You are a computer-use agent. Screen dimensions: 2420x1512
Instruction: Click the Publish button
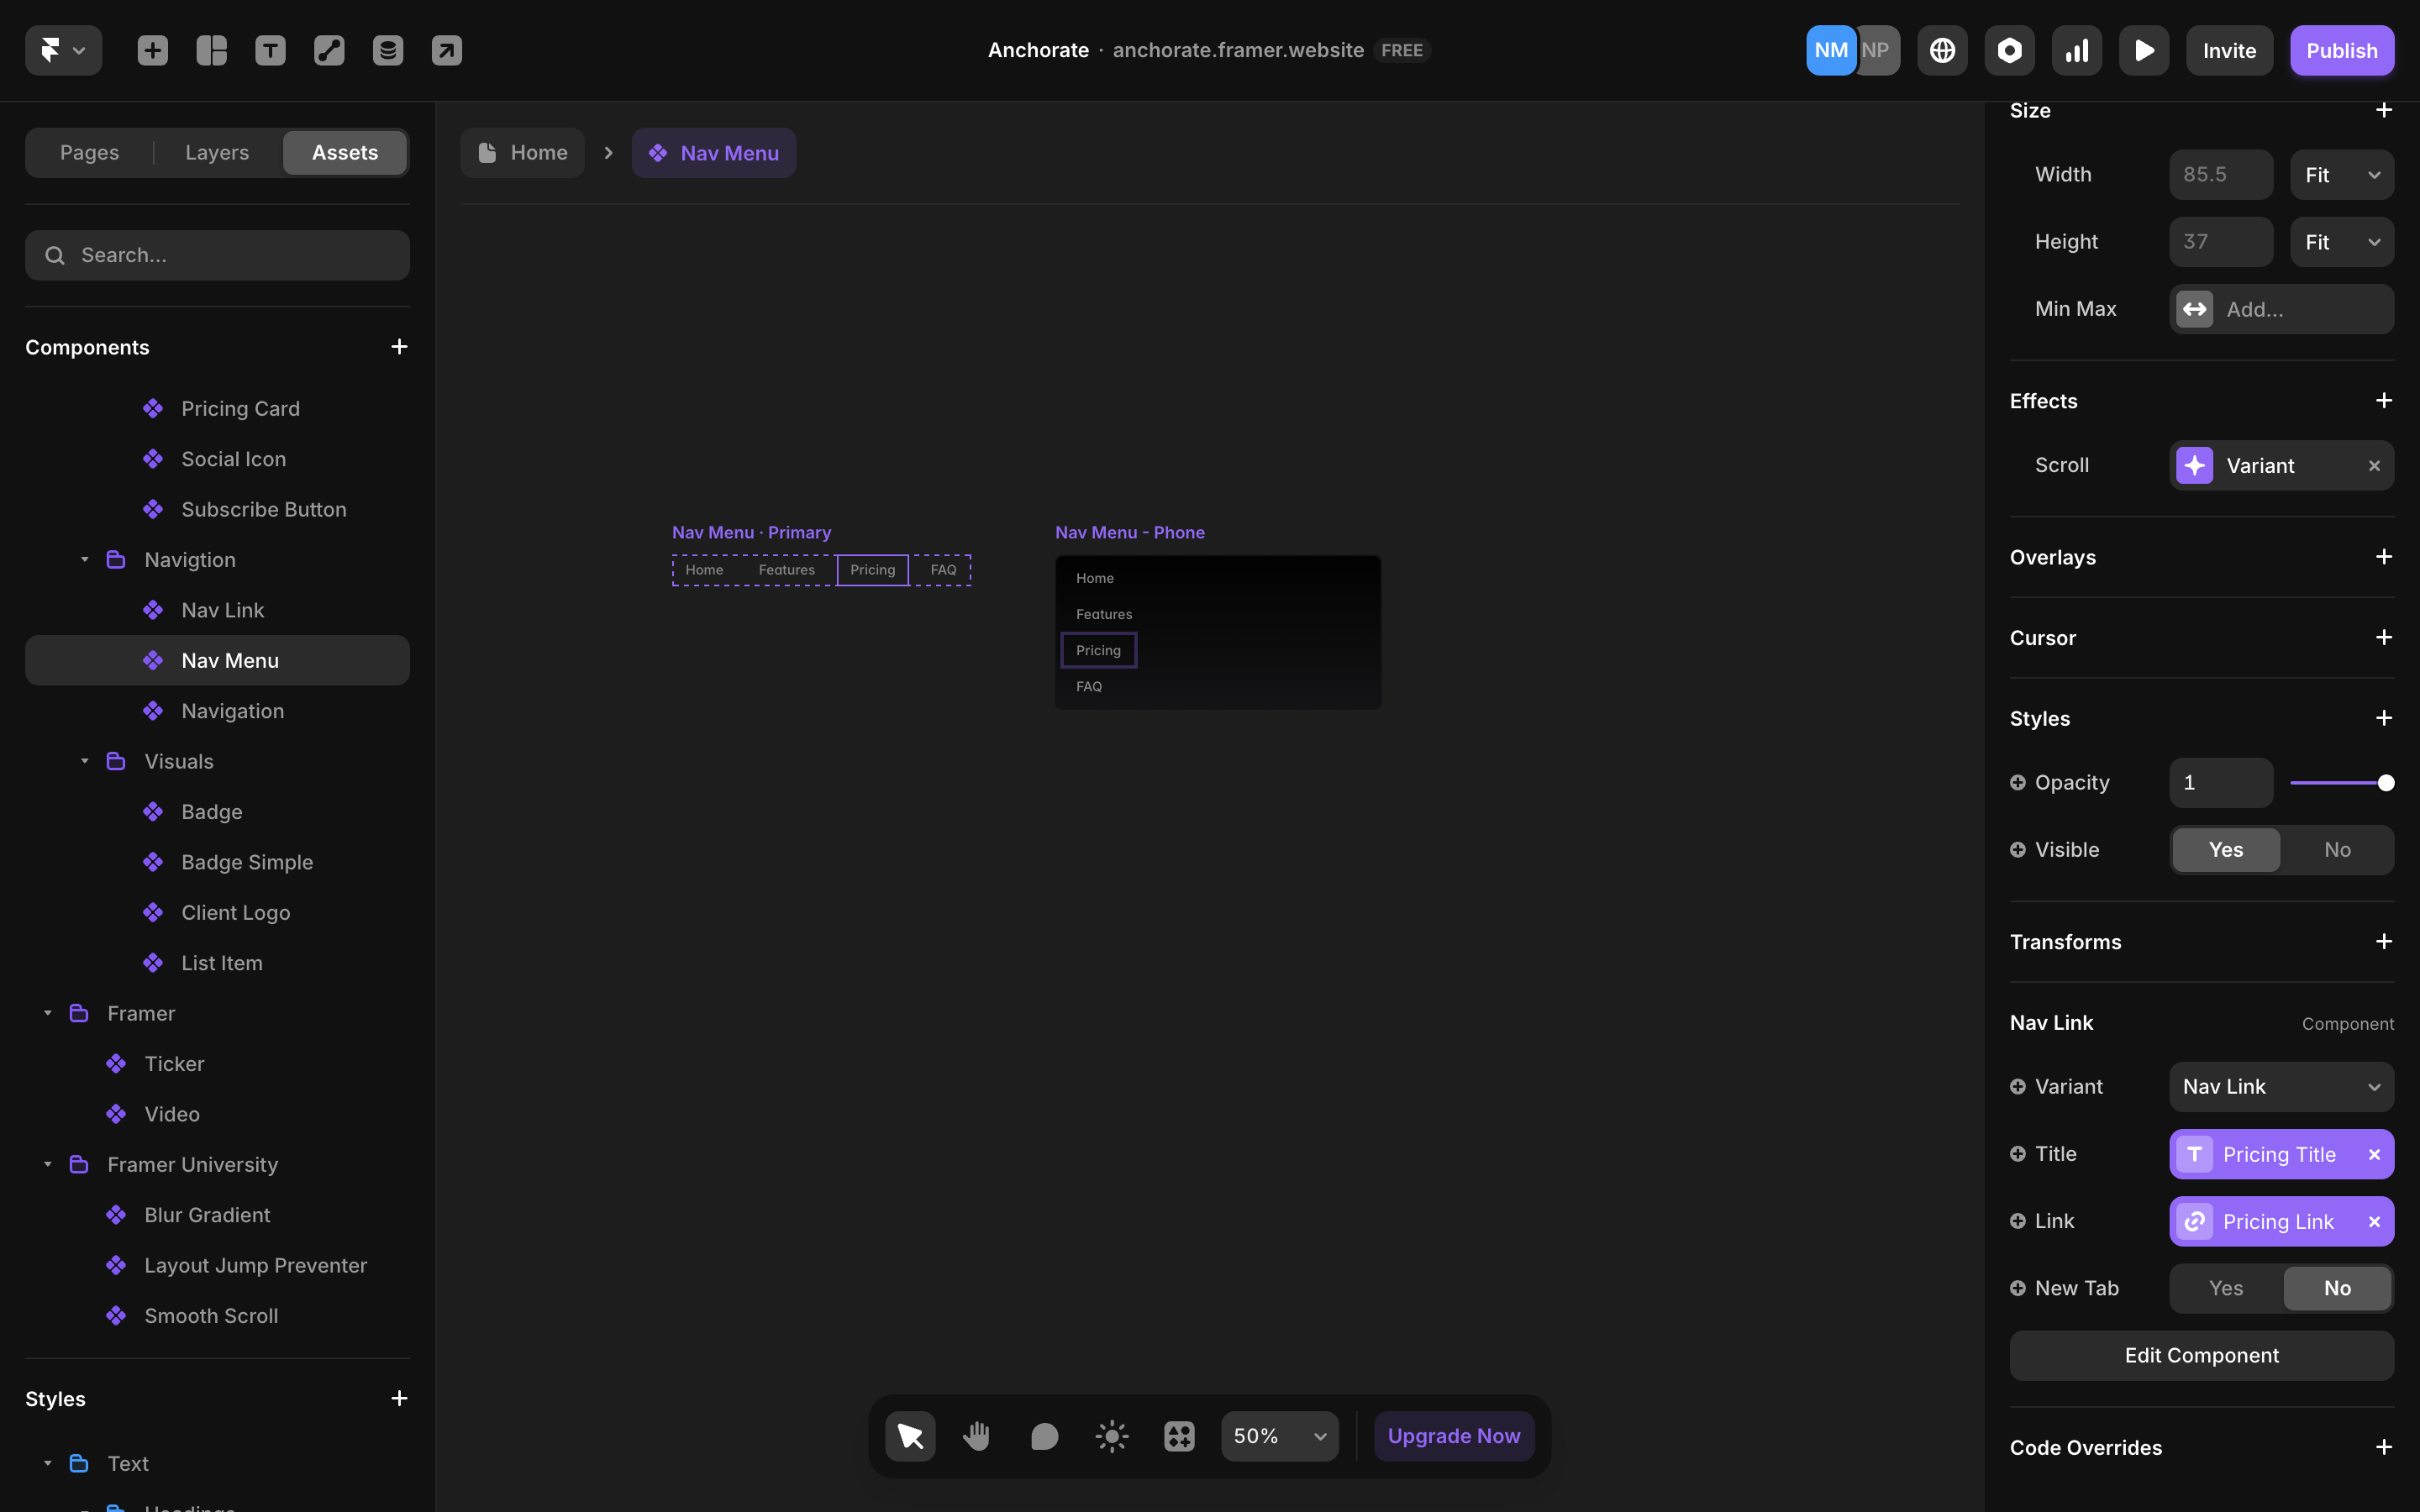[x=2341, y=50]
